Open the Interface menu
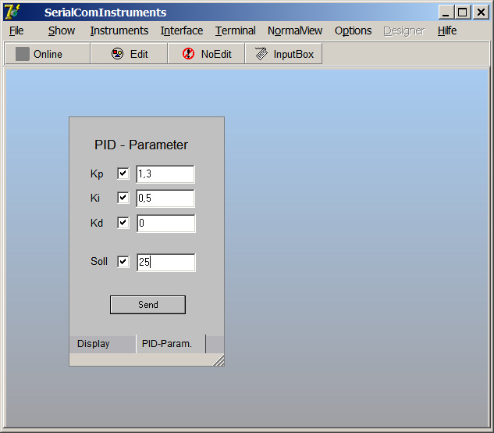This screenshot has width=494, height=433. coord(182,30)
